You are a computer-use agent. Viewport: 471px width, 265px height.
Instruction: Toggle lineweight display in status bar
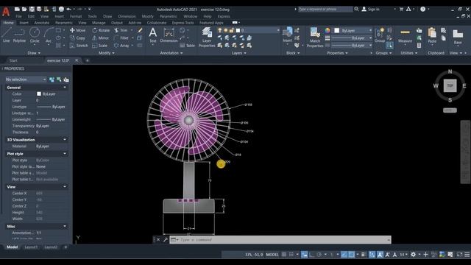pos(363,255)
